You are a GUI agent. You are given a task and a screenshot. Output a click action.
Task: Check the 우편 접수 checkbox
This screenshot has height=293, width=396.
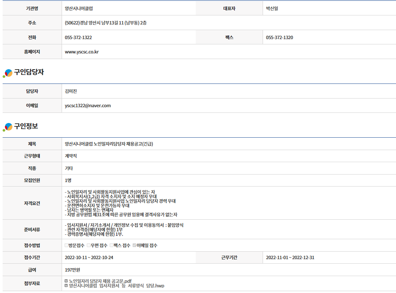89,245
